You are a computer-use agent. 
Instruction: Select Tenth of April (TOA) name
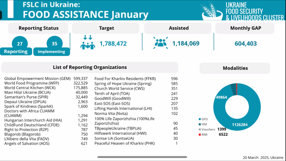(112, 94)
